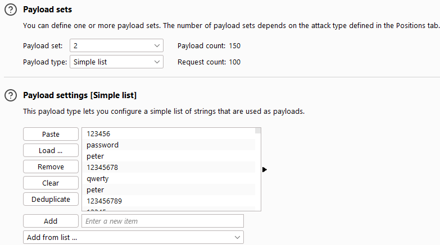Click the Load ... button
The height and width of the screenshot is (245, 440).
pos(51,150)
